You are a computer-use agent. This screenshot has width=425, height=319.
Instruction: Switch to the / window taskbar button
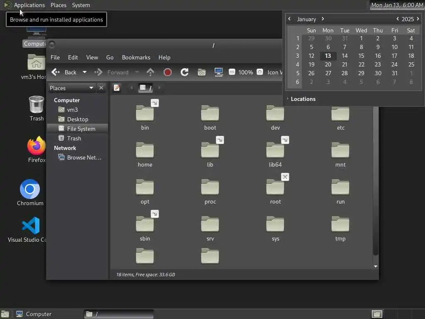(119, 314)
